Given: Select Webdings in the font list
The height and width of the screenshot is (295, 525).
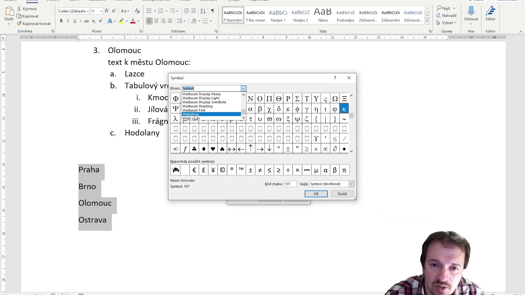Looking at the screenshot, I should coord(211,114).
